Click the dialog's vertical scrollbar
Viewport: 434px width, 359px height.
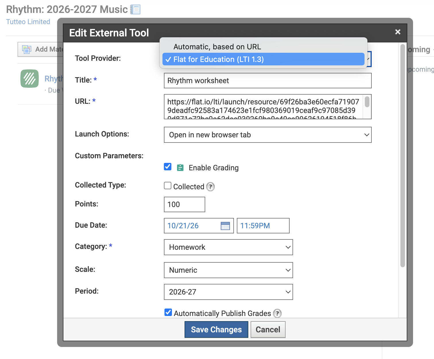pos(403,156)
